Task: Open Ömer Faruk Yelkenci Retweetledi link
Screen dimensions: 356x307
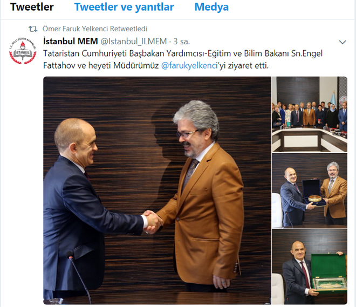Action: pos(95,29)
